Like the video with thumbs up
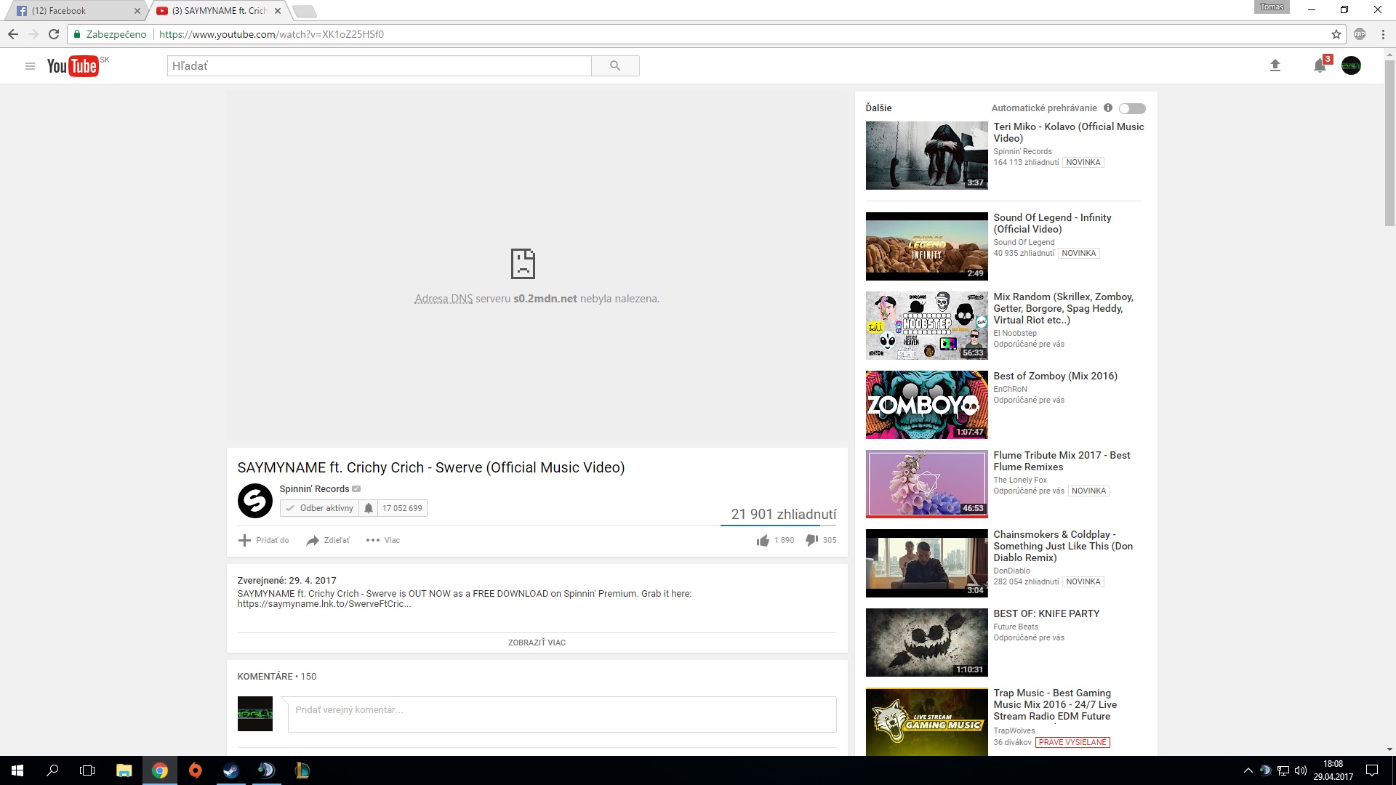The width and height of the screenshot is (1396, 785). pos(763,540)
